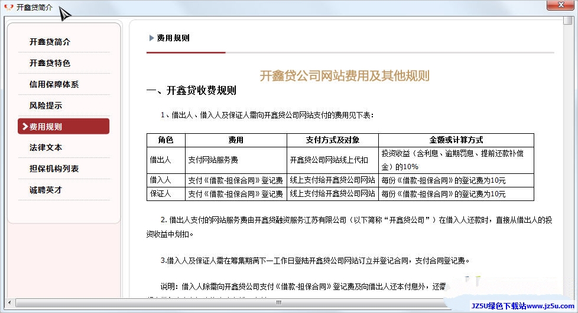Open 风险提示 page

46,106
